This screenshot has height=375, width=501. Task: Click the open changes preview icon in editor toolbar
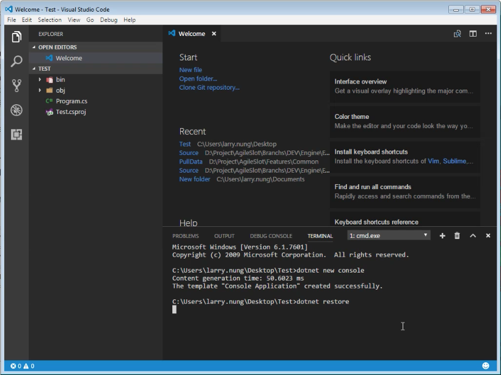(x=457, y=34)
